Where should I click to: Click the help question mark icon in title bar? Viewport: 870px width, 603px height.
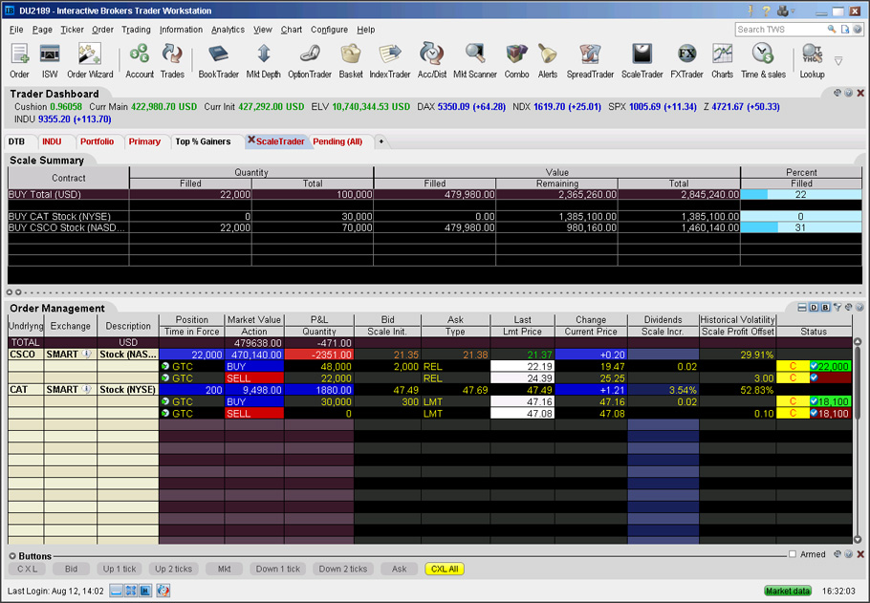[x=766, y=11]
